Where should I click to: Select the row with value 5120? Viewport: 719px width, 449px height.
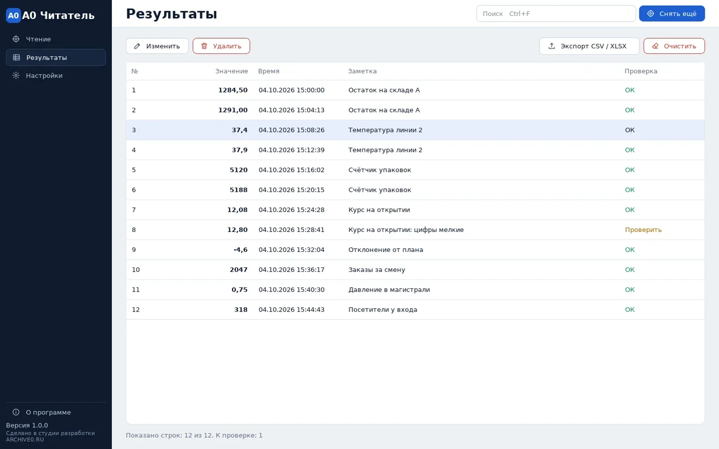pyautogui.click(x=415, y=170)
